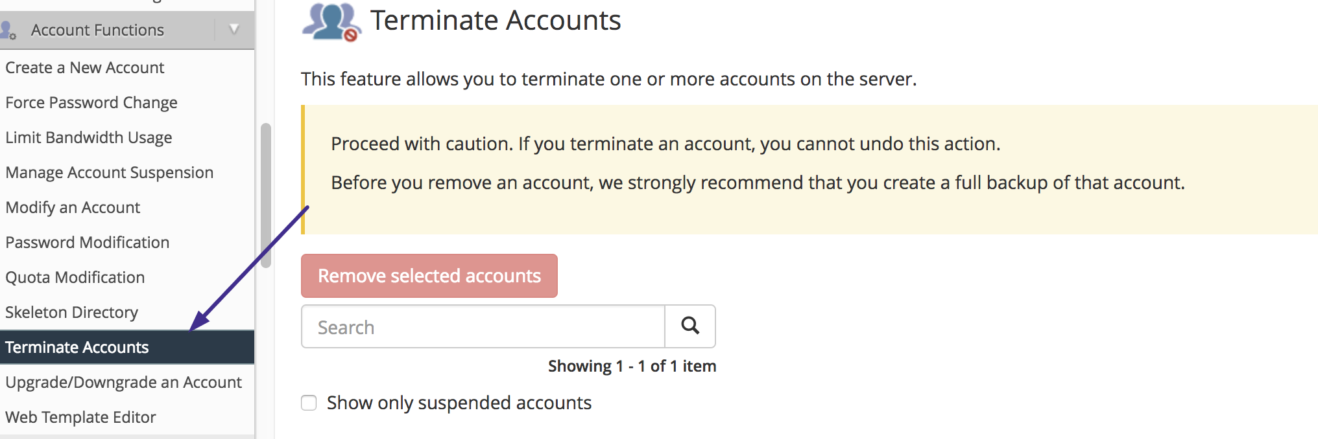Click the magnifying glass search icon
1318x439 pixels.
690,326
